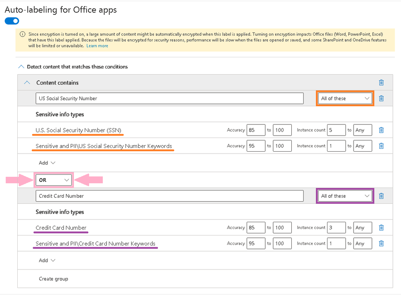The width and height of the screenshot is (401, 296).
Task: Select US Social Security Number Keywords info type
Action: [104, 146]
